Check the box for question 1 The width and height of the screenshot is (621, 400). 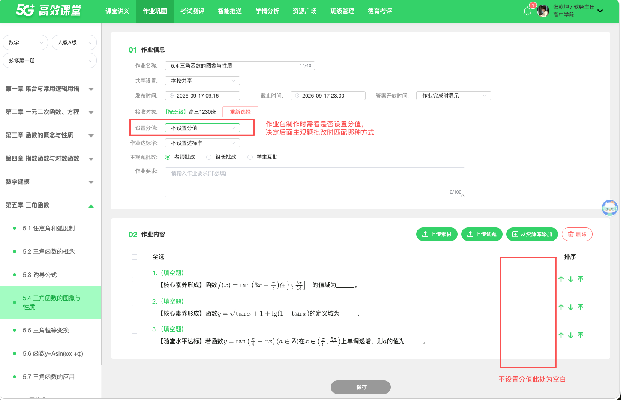[135, 280]
